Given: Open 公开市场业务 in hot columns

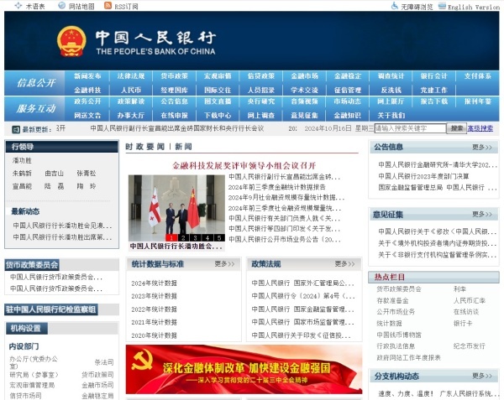Looking at the screenshot, I should click(396, 312).
